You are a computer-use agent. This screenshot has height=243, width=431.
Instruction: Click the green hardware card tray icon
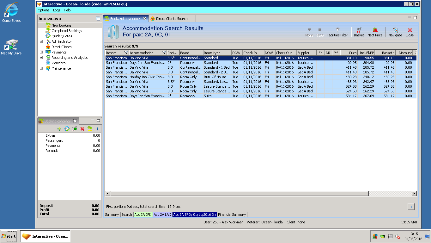coord(383,236)
